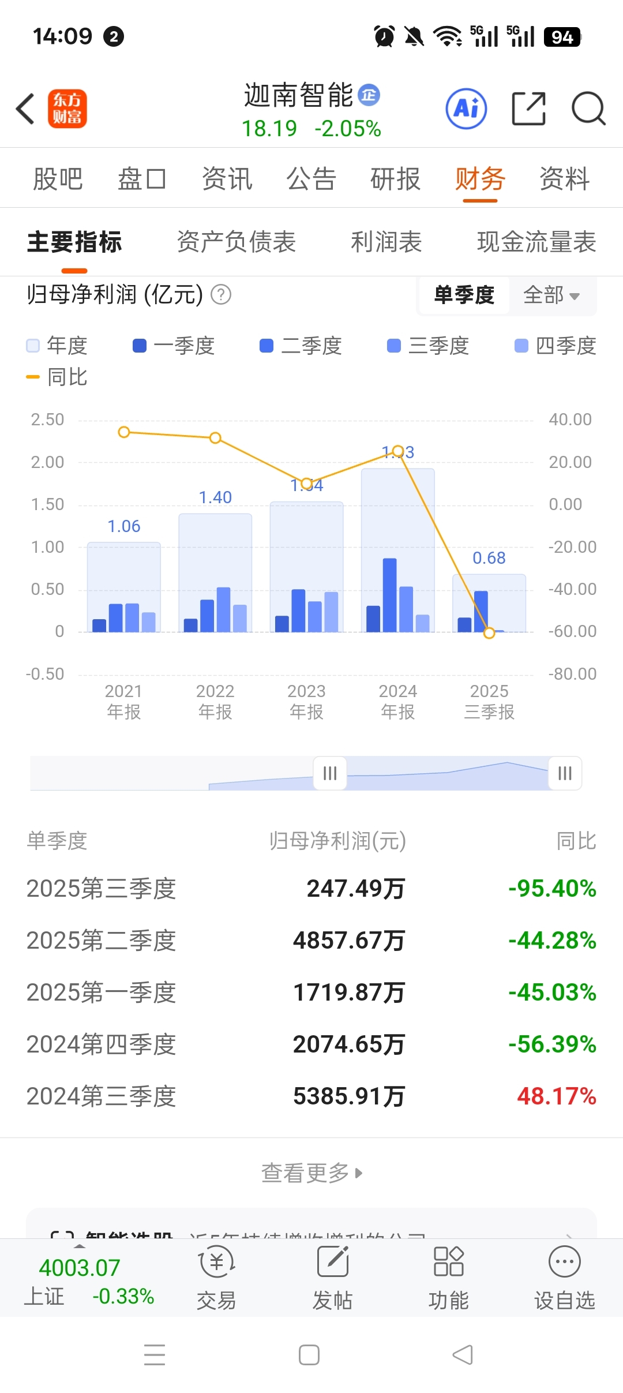Toggle 四季度 legend series
The image size is (623, 1393).
coord(556,346)
